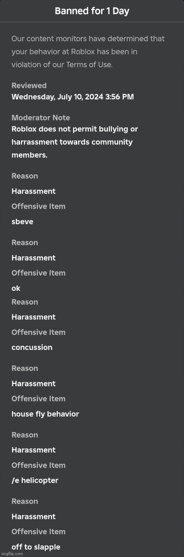
Task: Click the 'house fly behavior' offensive item
Action: [x=45, y=414]
